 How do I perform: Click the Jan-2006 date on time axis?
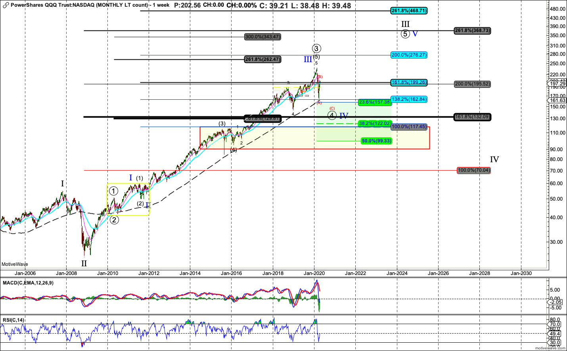pyautogui.click(x=25, y=273)
